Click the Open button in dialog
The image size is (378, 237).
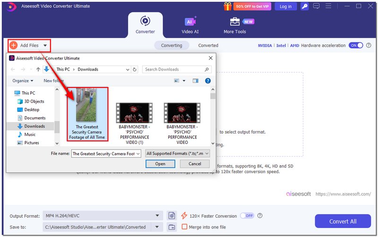click(160, 164)
